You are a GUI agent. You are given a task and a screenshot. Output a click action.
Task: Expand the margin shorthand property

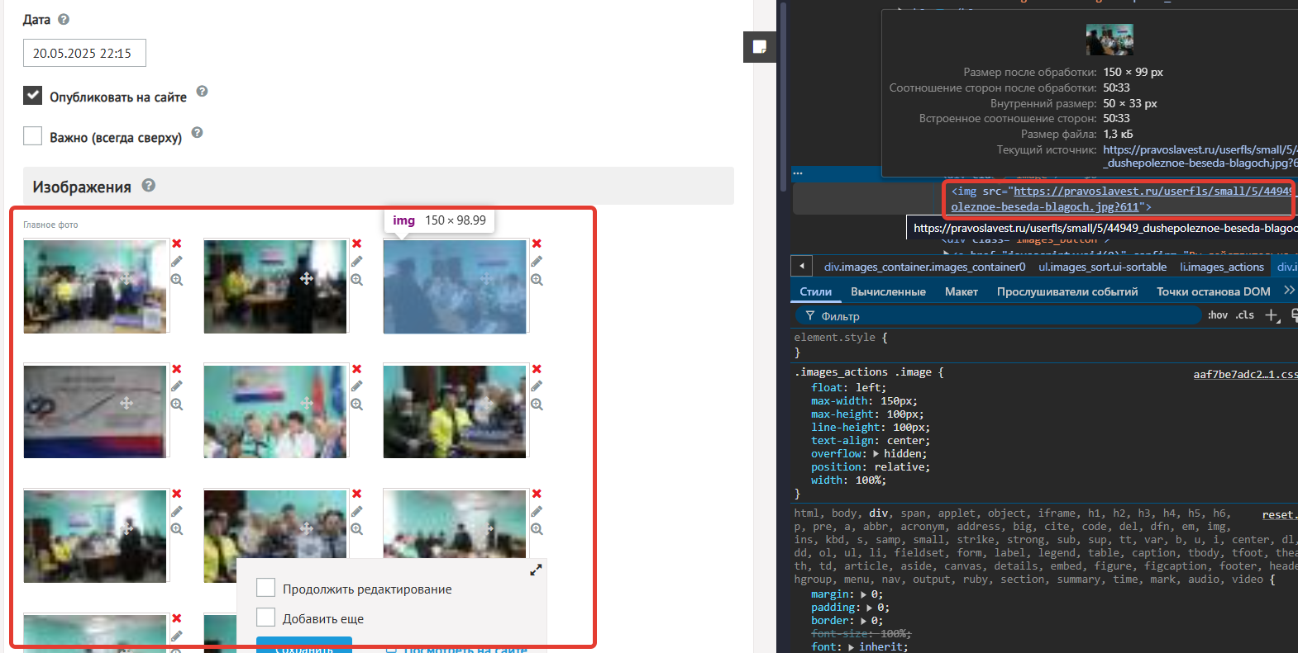coord(864,594)
